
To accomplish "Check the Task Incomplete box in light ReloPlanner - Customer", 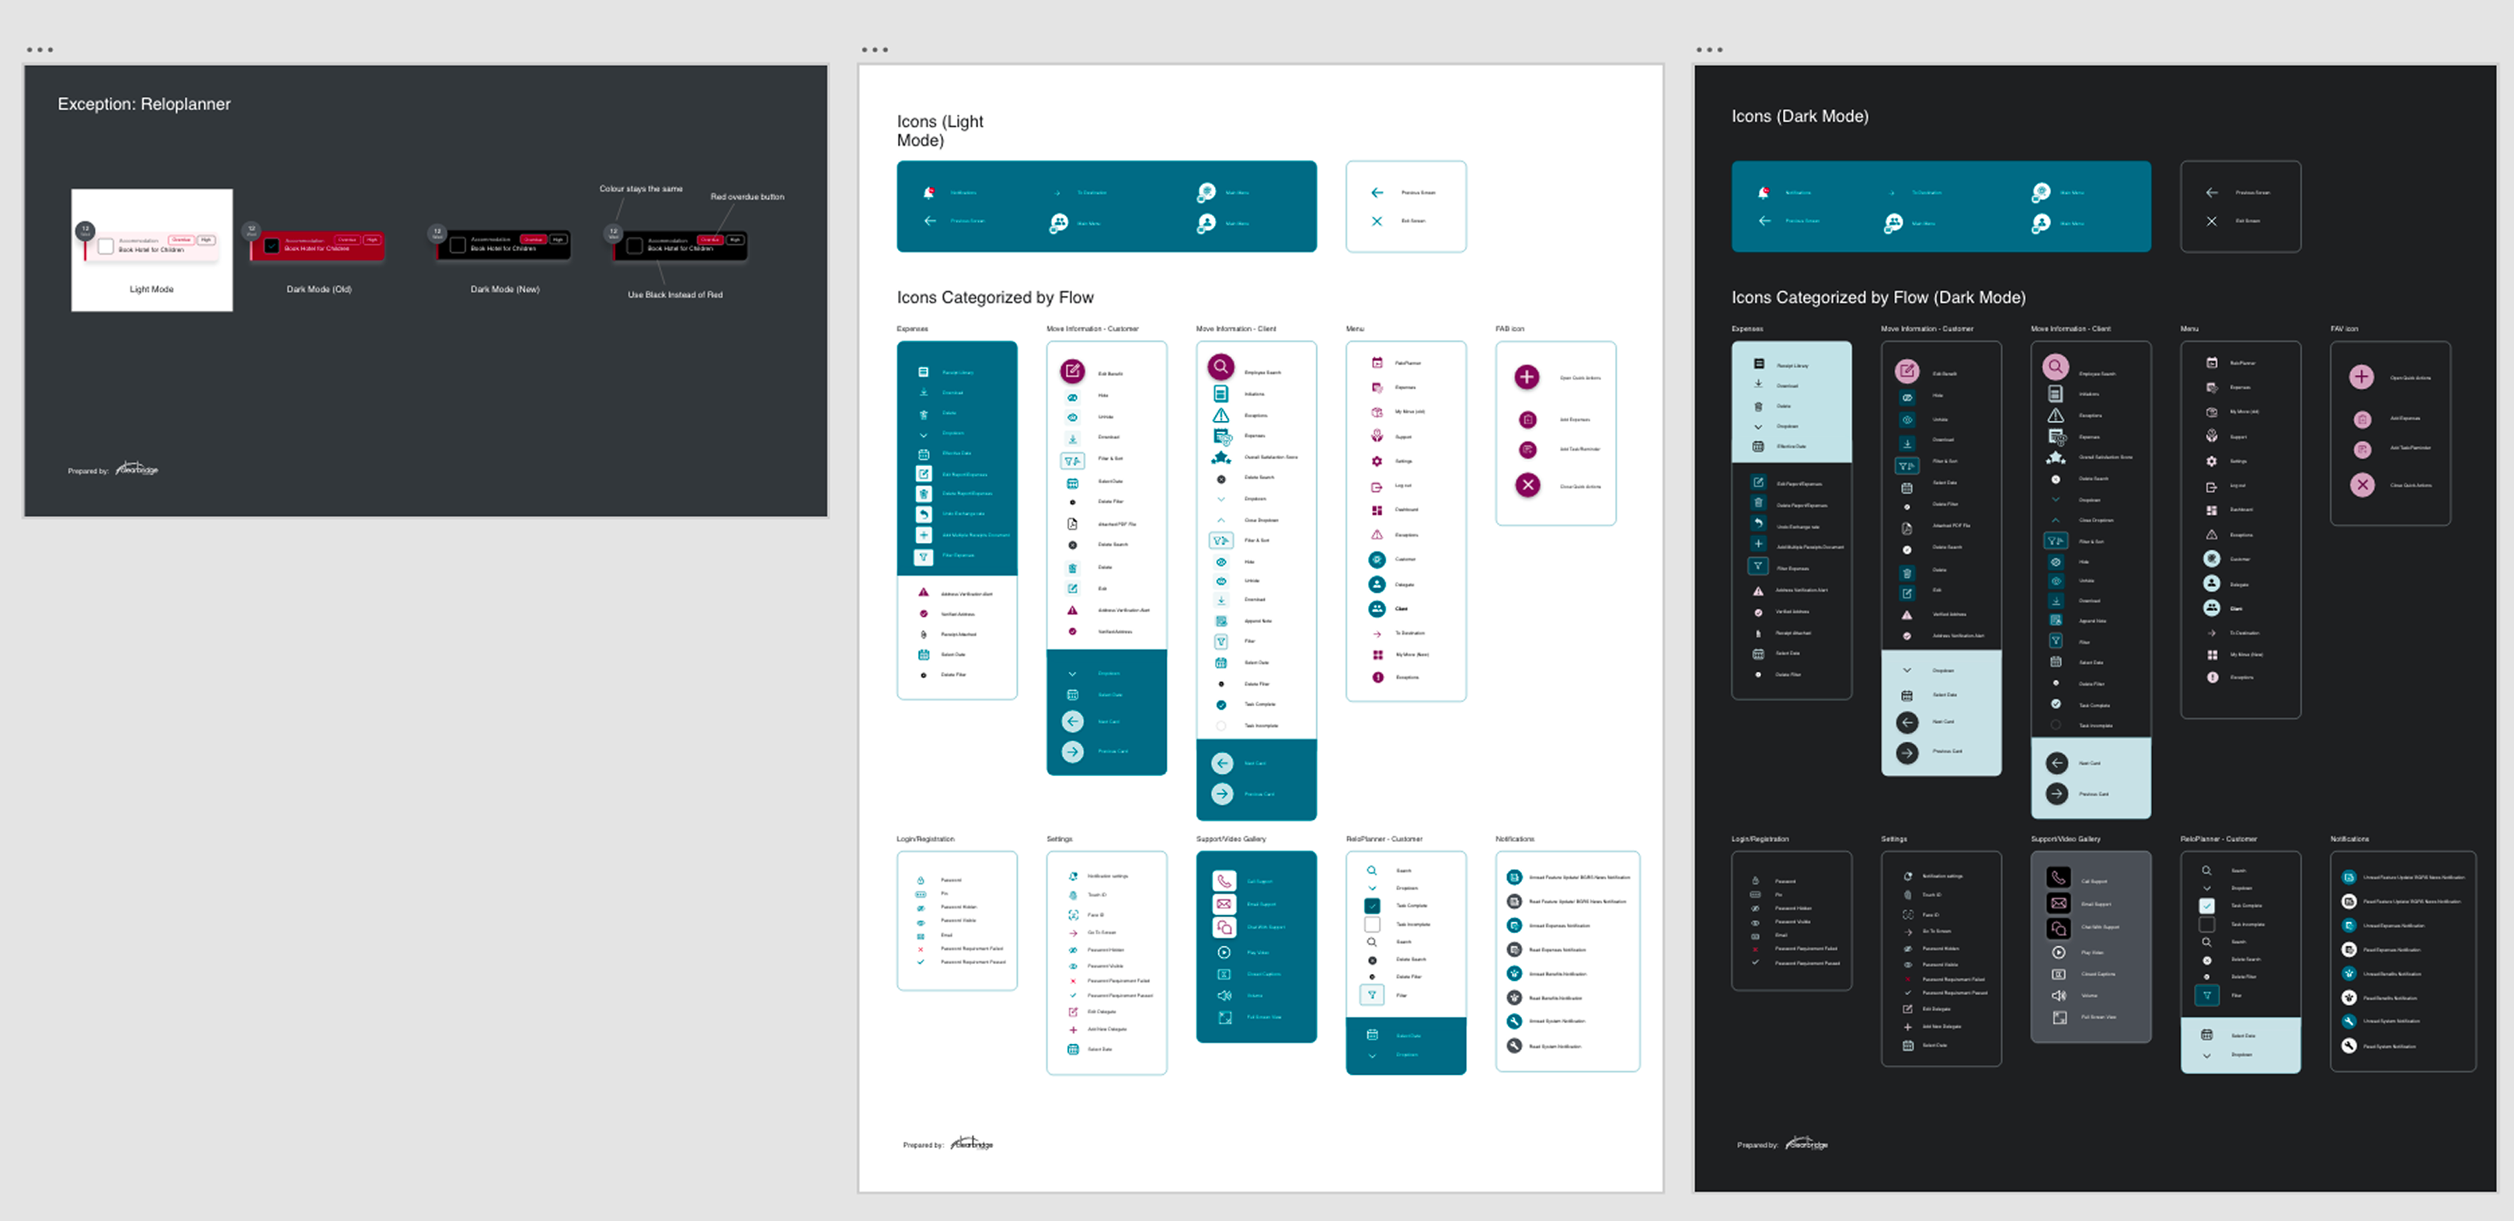I will tap(1372, 924).
